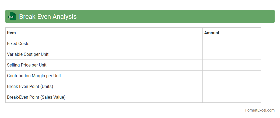Select the 'Break-Even Point (Sales Value)' label
Image resolution: width=280 pixels, height=118 pixels.
pyautogui.click(x=36, y=97)
